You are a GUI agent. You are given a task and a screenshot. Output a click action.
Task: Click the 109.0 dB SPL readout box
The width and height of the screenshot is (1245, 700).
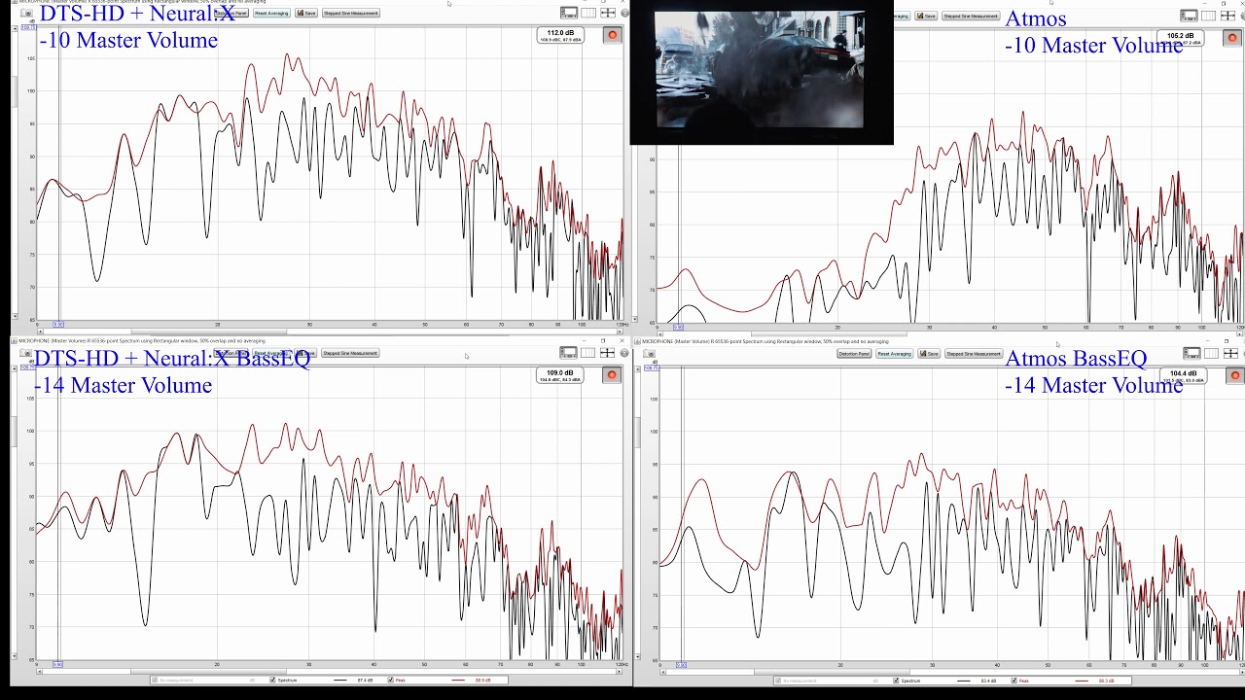point(560,375)
